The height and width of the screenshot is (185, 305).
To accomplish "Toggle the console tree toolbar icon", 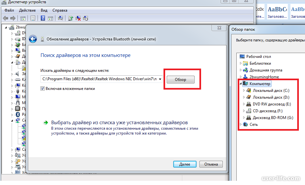I will 23,18.
